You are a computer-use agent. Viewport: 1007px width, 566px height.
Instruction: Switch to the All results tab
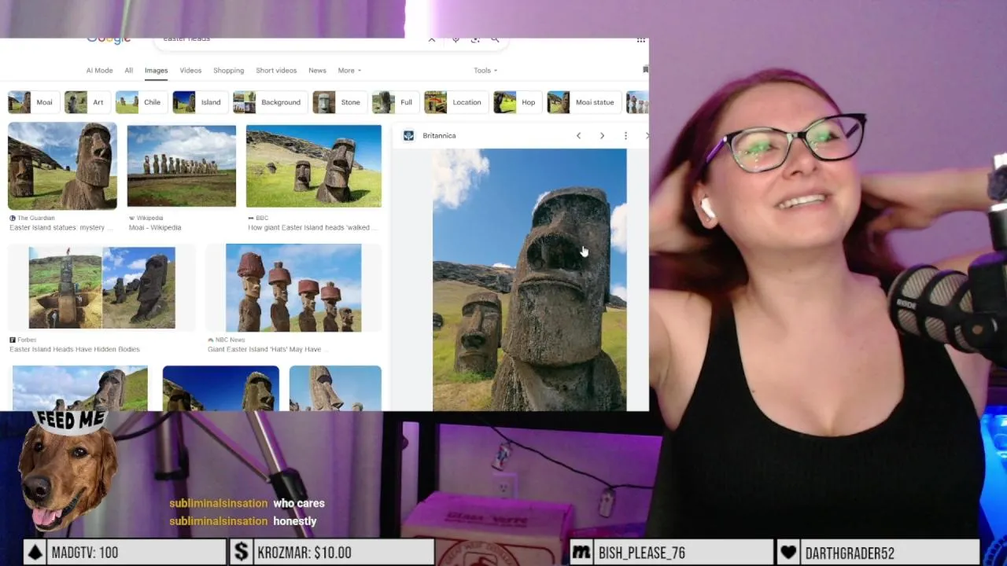click(128, 71)
